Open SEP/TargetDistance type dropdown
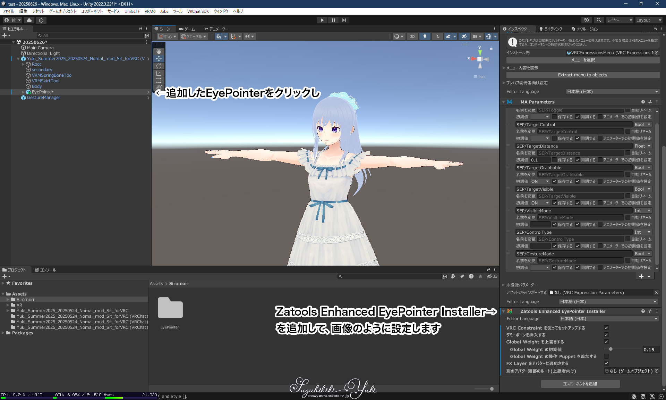 642,146
